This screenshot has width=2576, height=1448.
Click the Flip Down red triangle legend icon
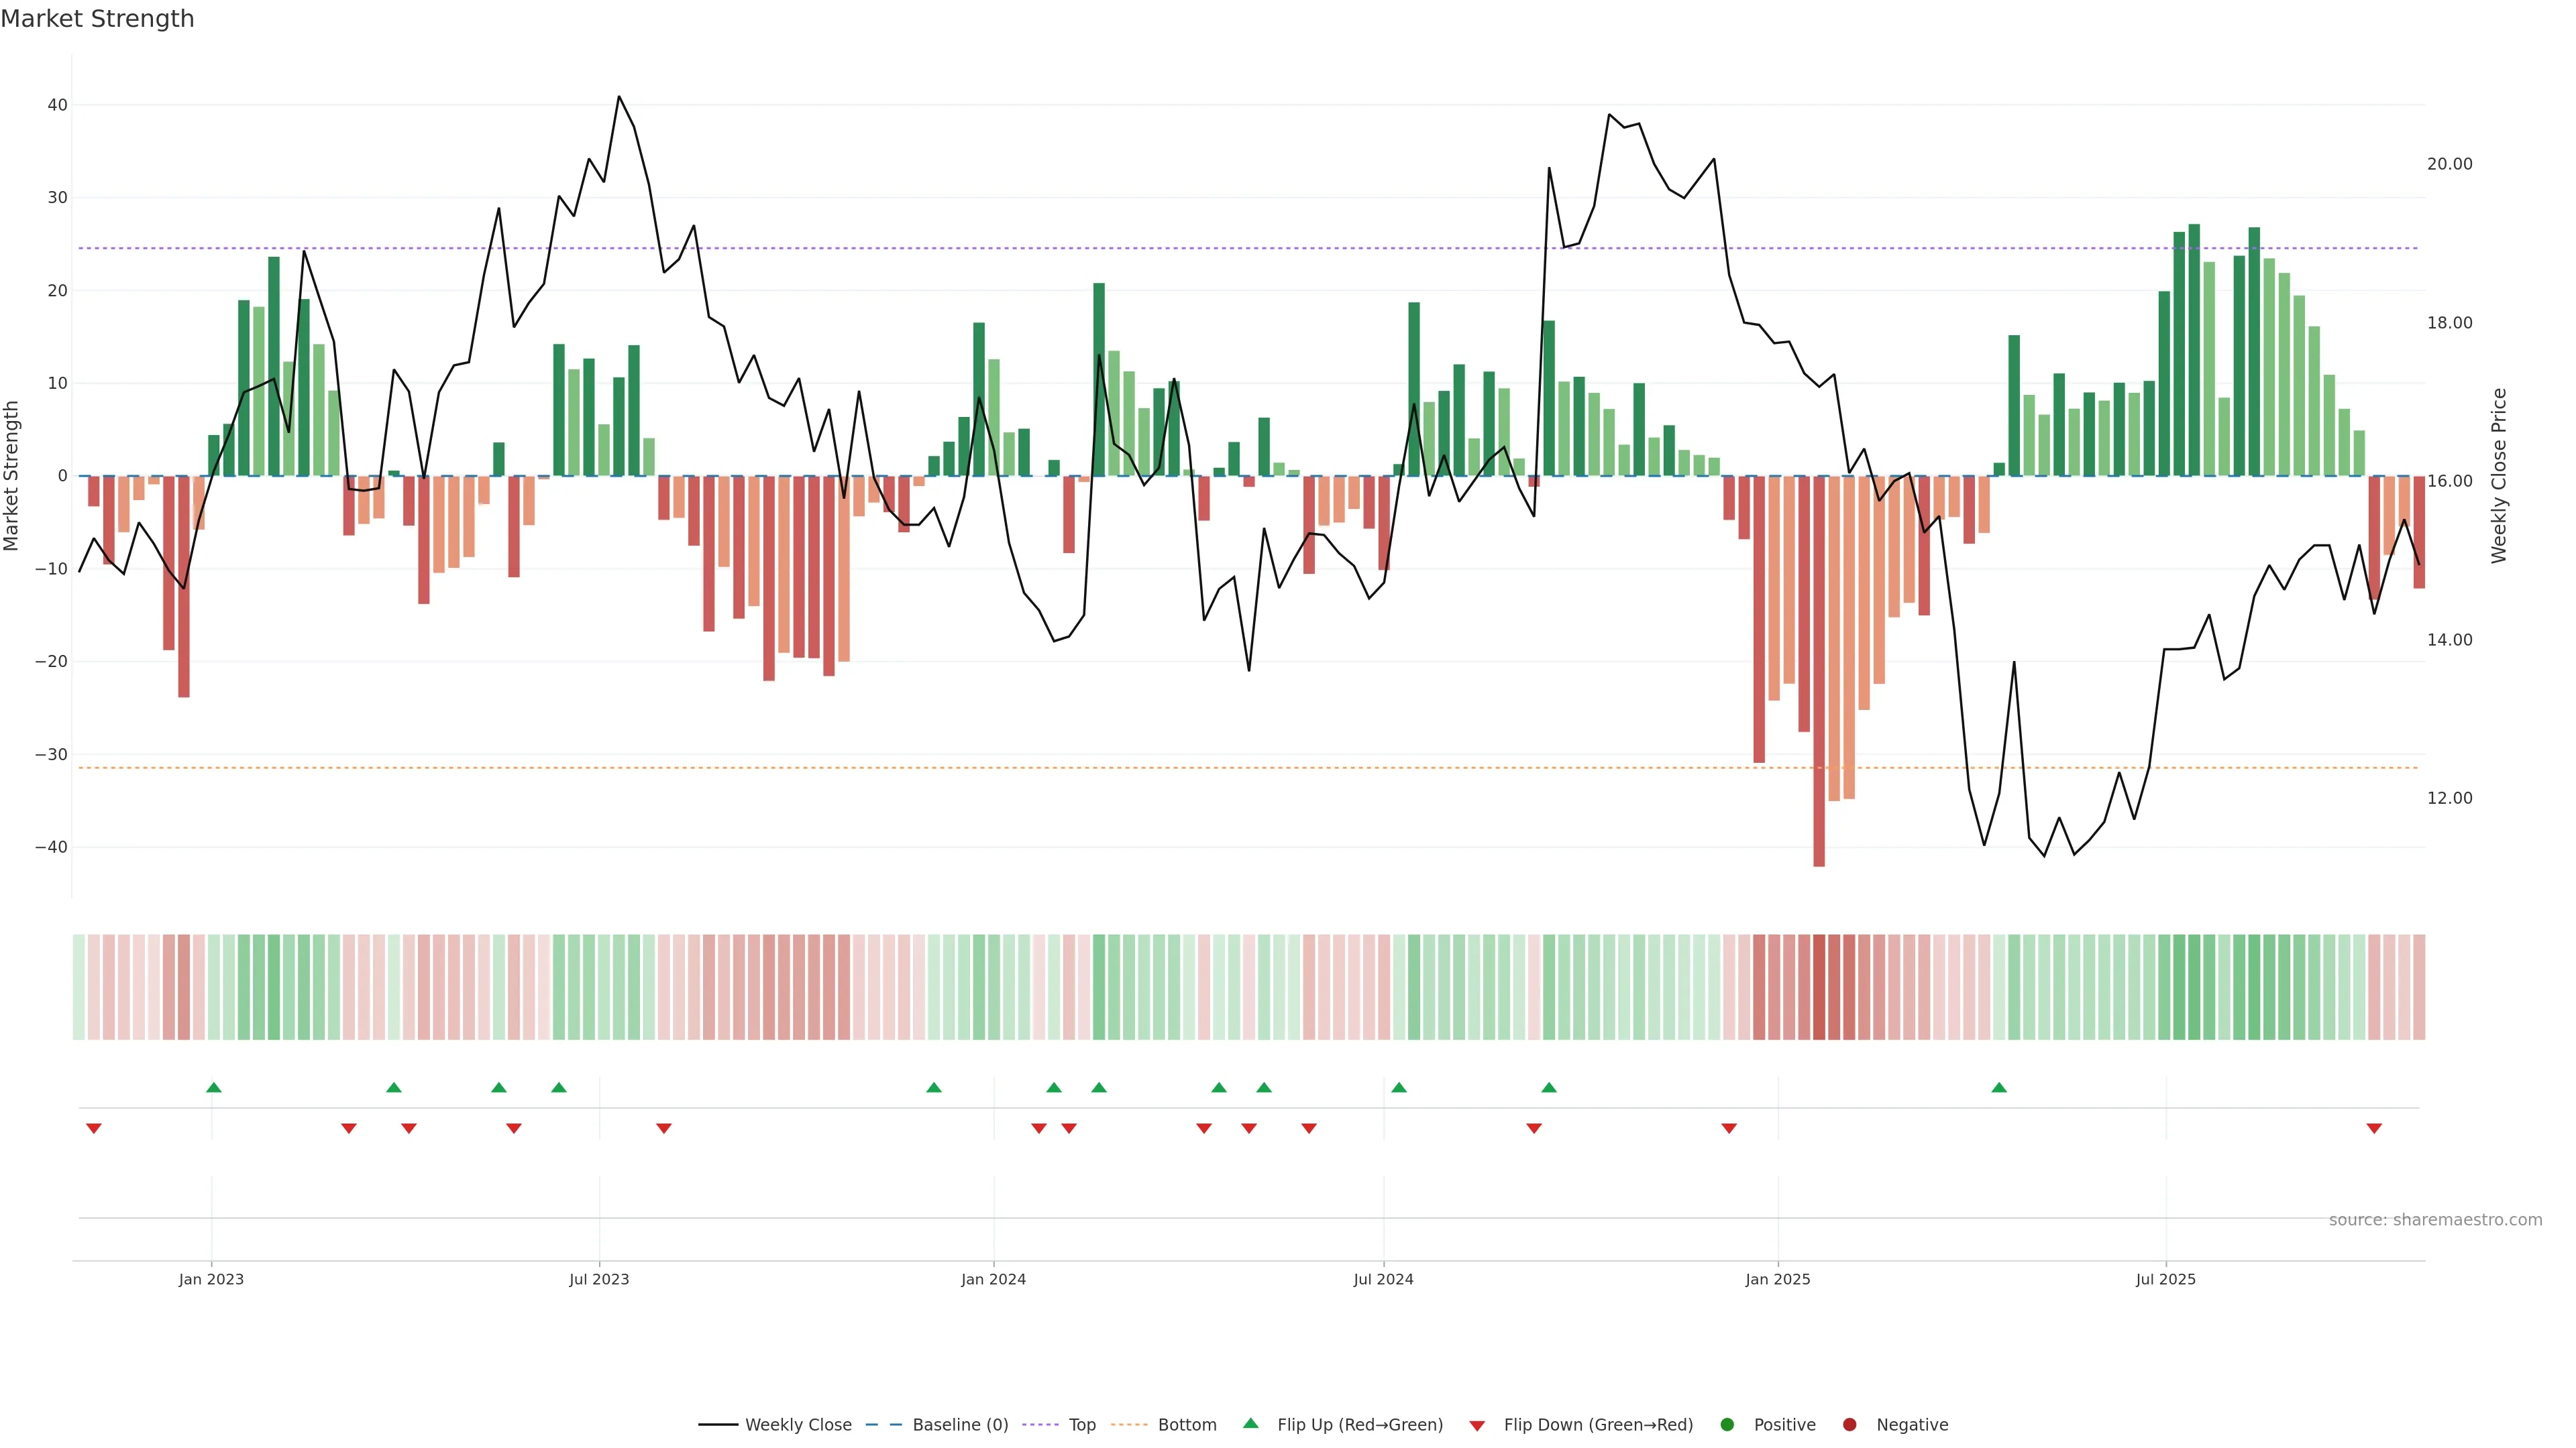[1477, 1425]
